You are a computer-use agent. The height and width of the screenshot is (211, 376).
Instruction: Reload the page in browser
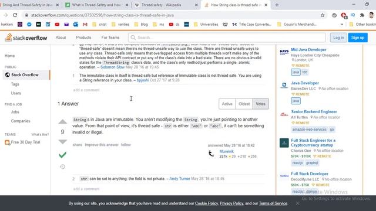[15, 15]
